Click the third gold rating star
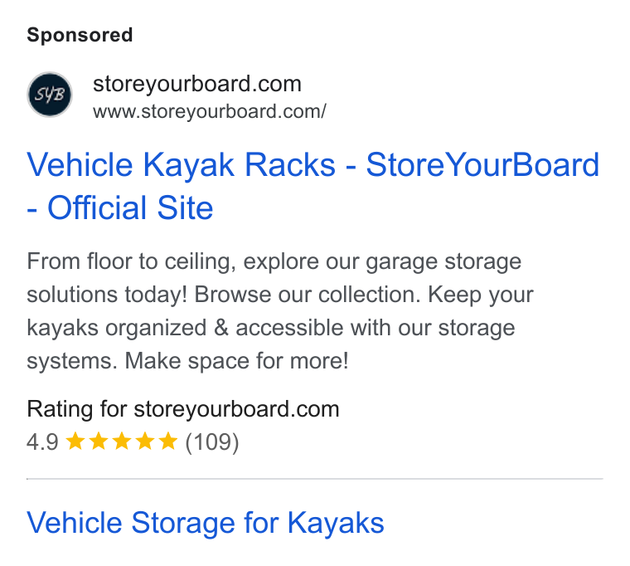Screen dimensions: 630x566 pyautogui.click(x=121, y=441)
